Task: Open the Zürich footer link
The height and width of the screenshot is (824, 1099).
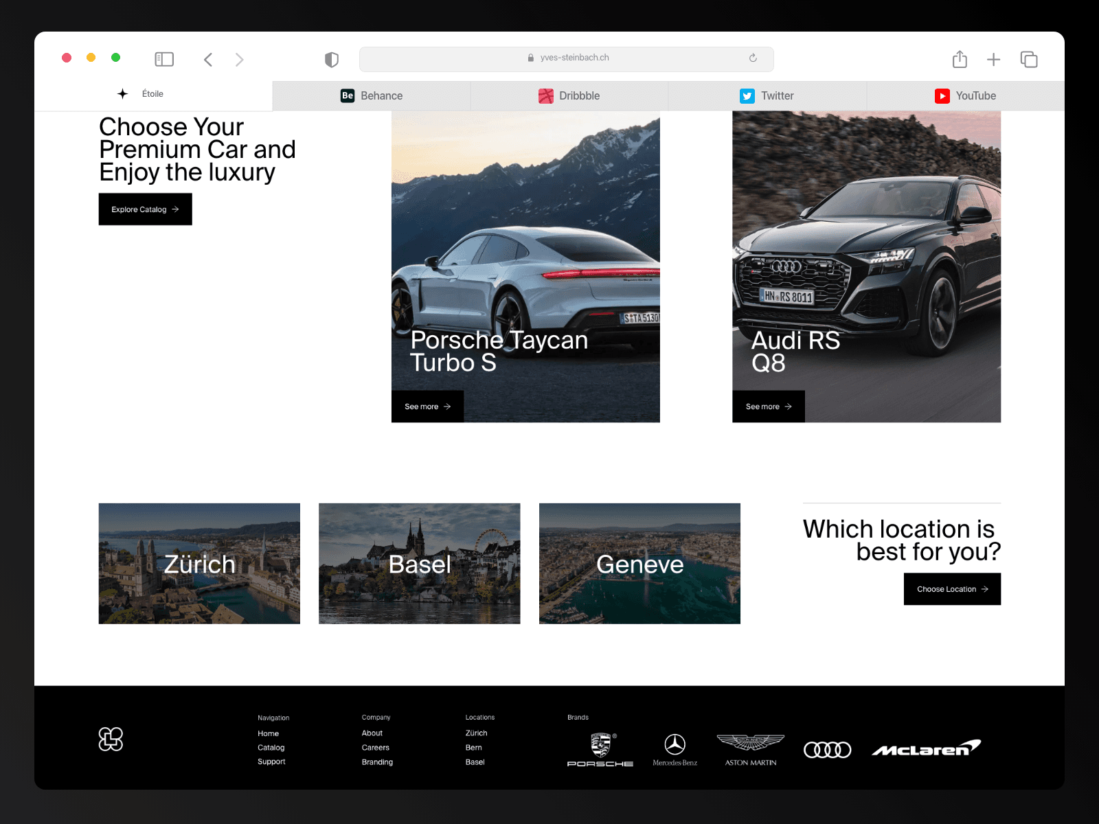Action: [x=477, y=733]
